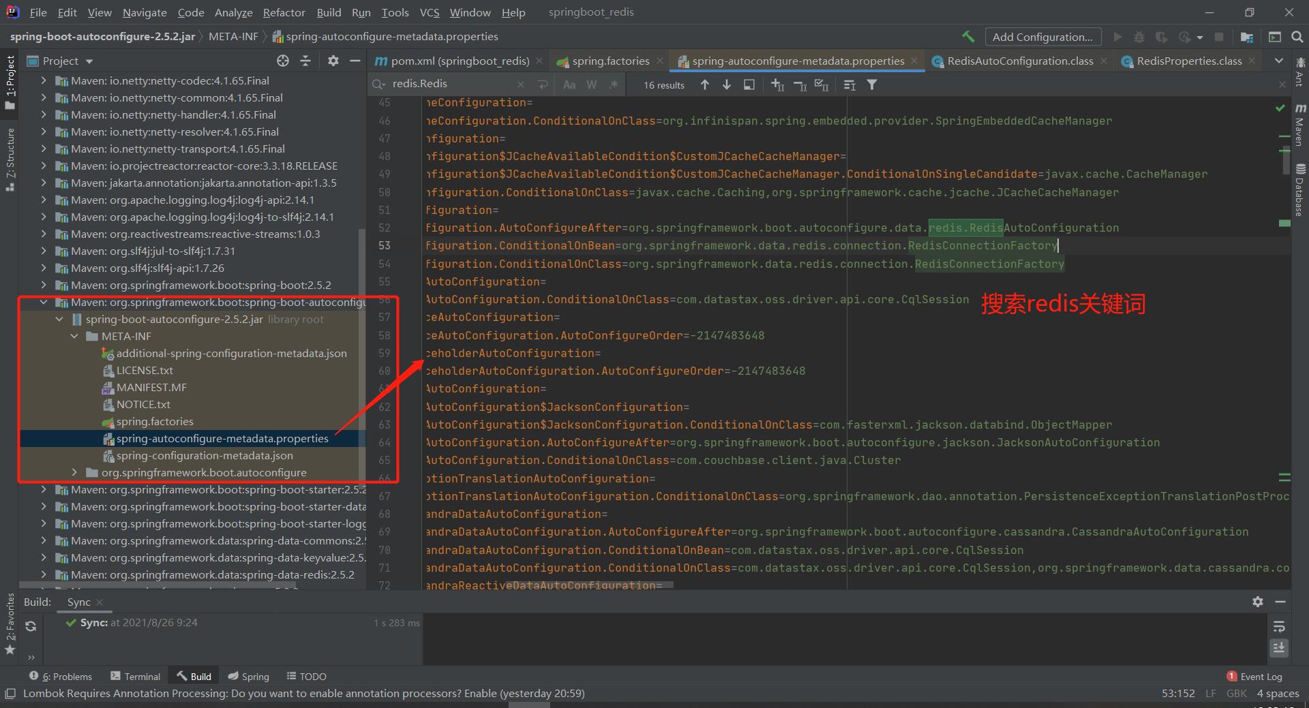Click the locate target icon in Project panel

pyautogui.click(x=283, y=61)
